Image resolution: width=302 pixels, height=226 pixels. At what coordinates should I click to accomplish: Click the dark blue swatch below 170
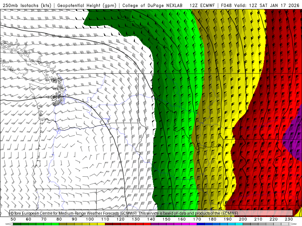tap(201, 224)
